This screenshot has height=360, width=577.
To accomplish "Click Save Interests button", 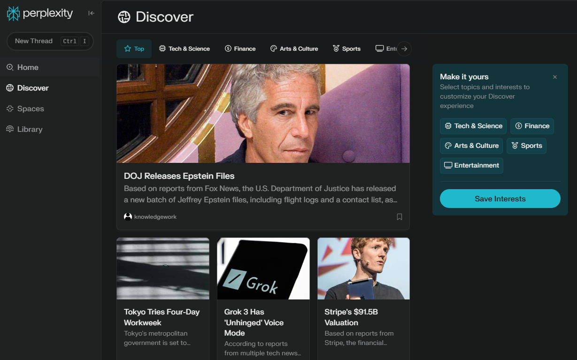I will (500, 199).
